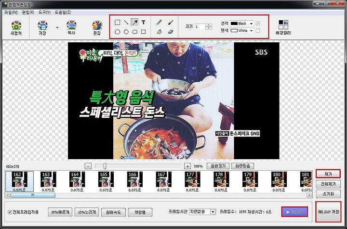
Task: Click the 애니GIF 저장 button
Action: (328, 212)
